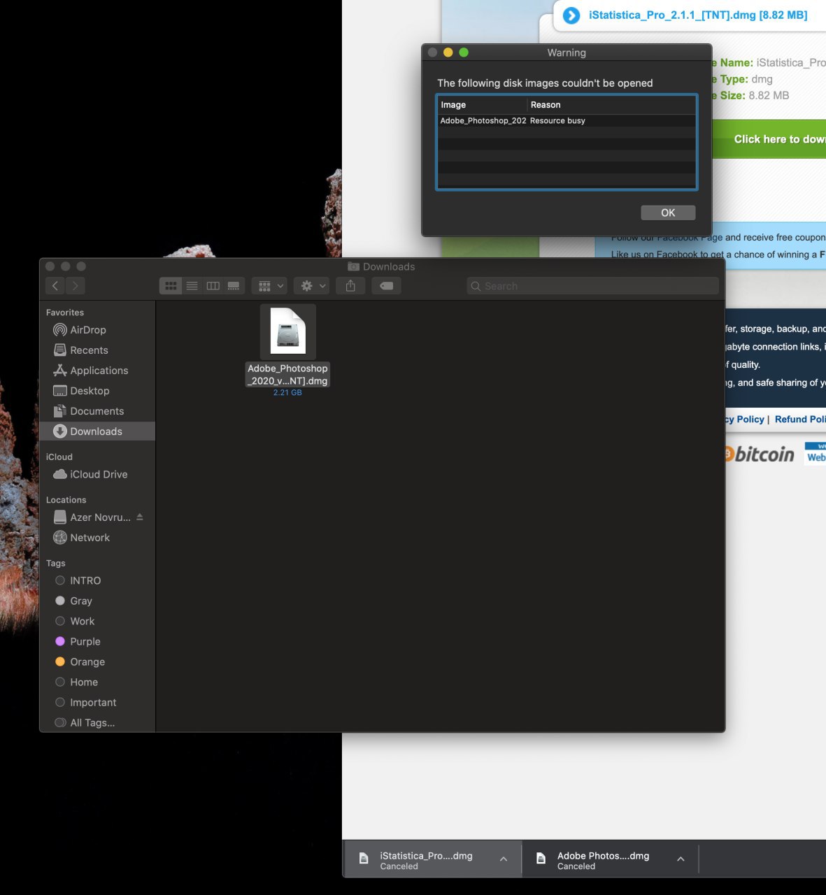
Task: Click the Edit Tags button
Action: tap(386, 285)
